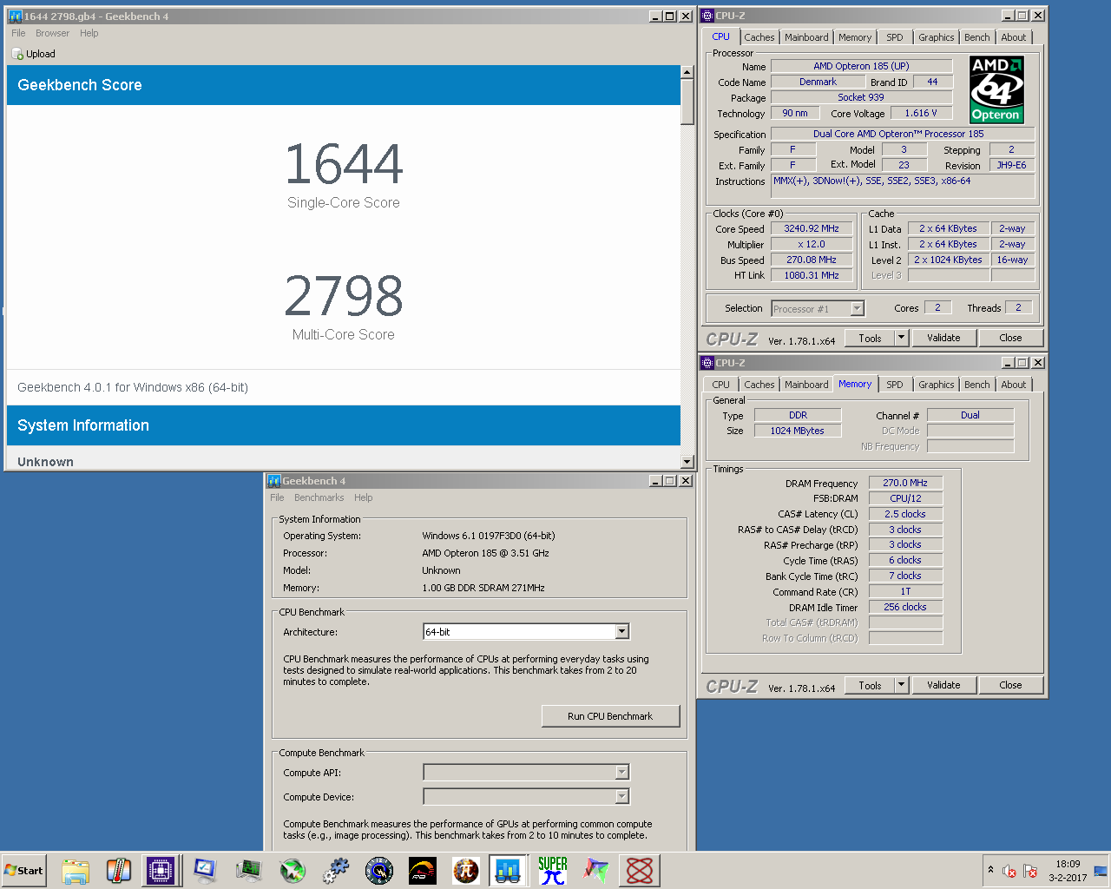Click Close button in bottom CPU-Z window
The height and width of the screenshot is (889, 1111).
coord(1010,685)
